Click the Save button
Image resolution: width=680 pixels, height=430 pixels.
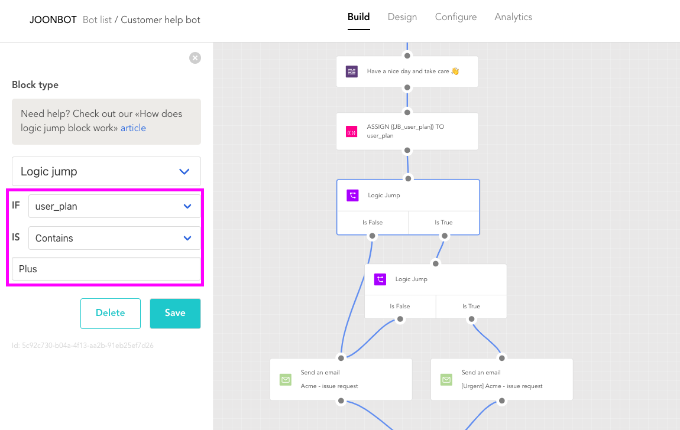[175, 313]
